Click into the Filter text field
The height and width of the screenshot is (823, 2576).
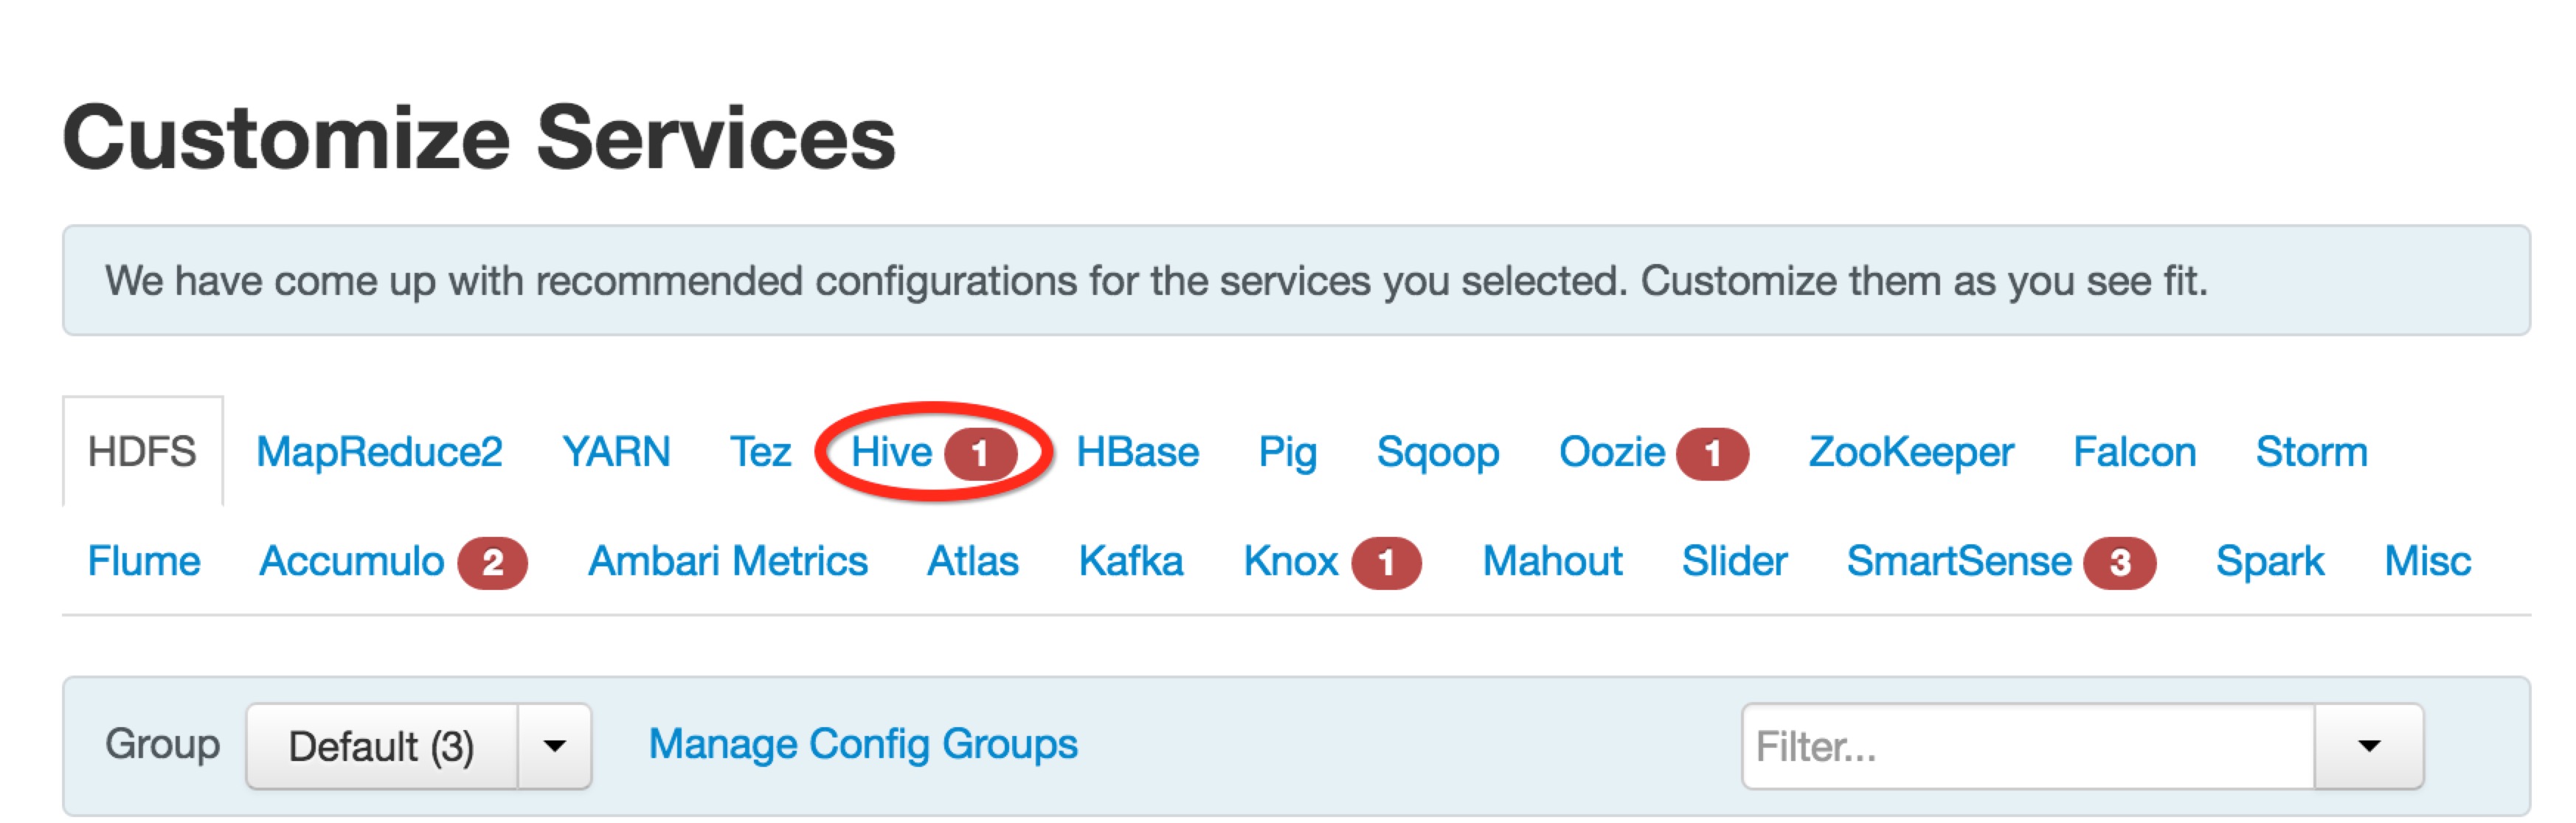pyautogui.click(x=2028, y=746)
